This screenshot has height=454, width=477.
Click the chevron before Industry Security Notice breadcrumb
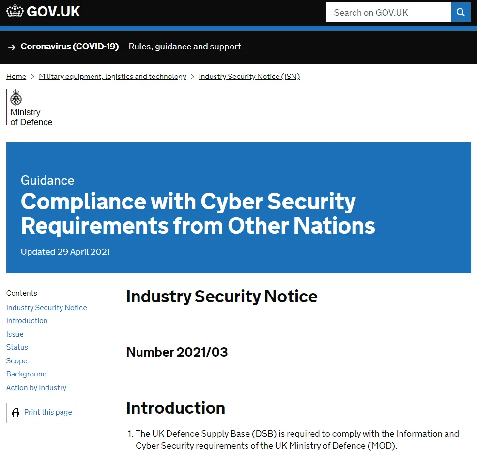coord(192,77)
